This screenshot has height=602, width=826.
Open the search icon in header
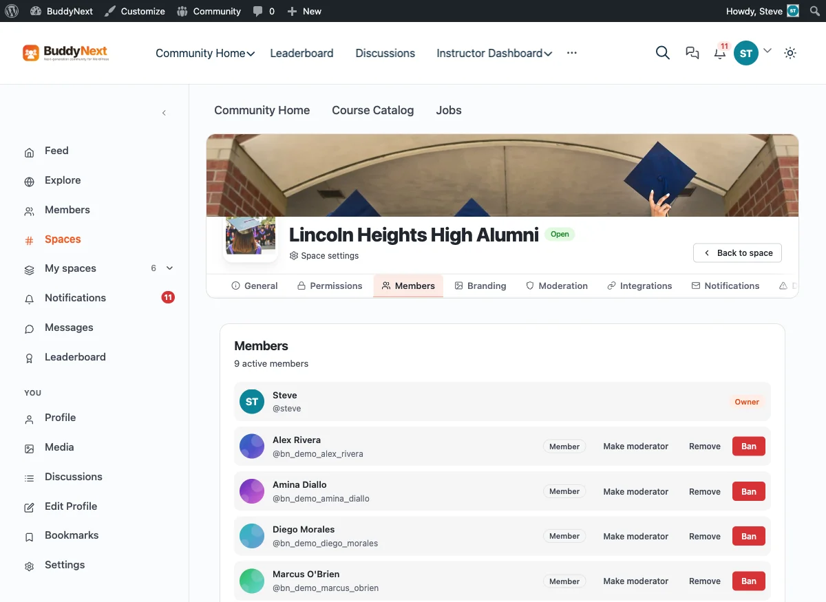(663, 53)
